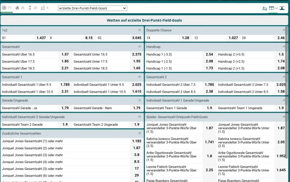
Task: Collapse the Gerade/Ungerade section
Action: coord(139,100)
